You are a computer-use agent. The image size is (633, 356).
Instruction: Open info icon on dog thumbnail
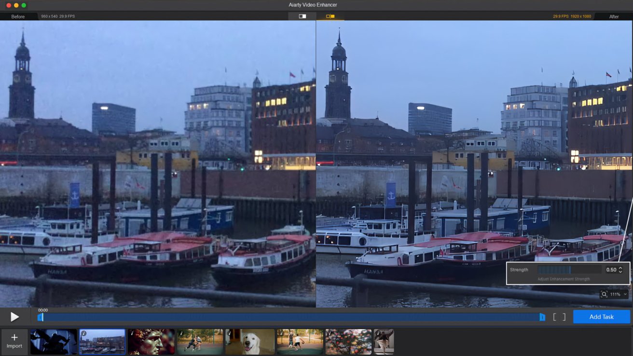click(x=230, y=333)
